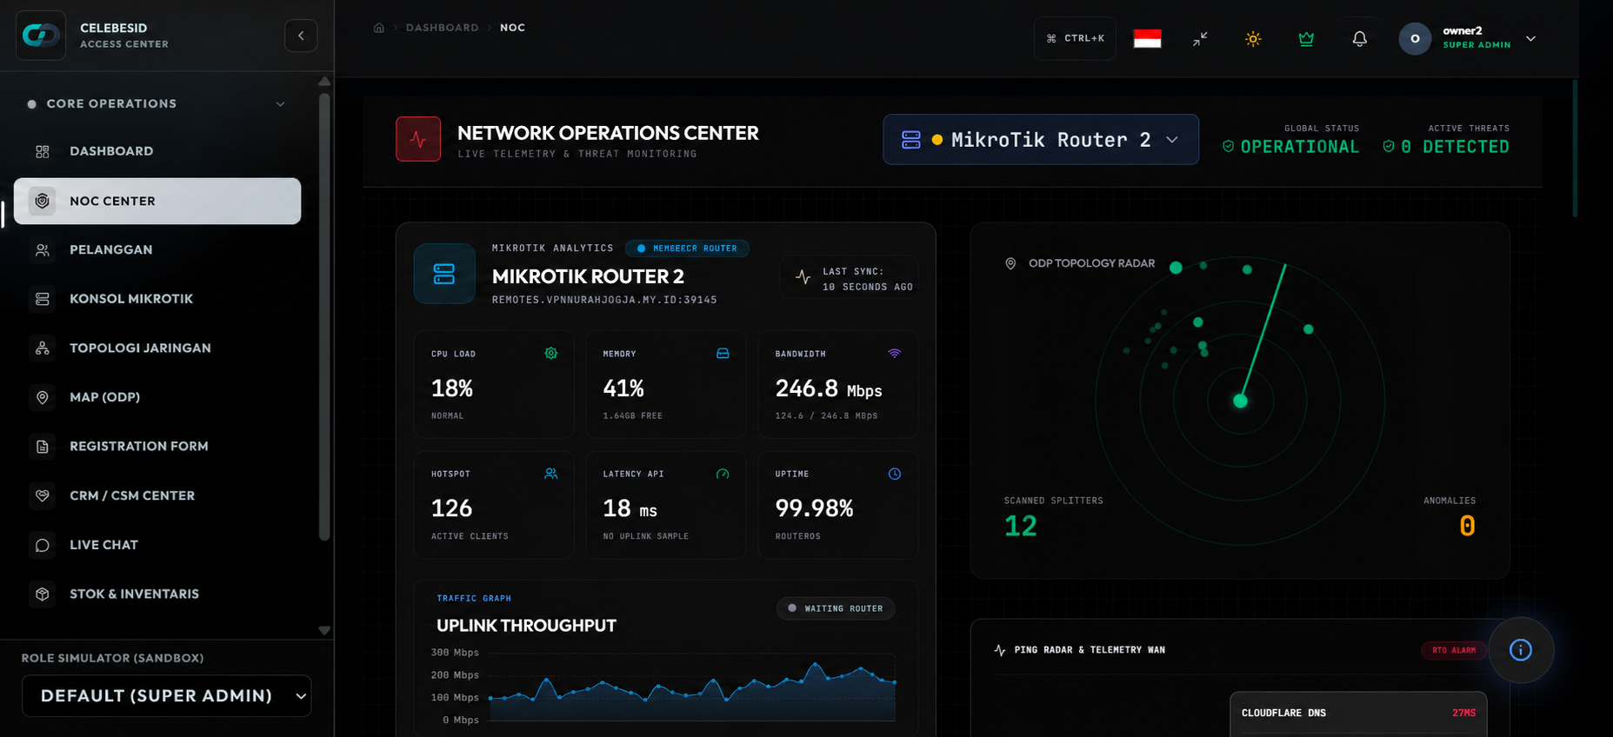Click the home breadcrumb icon
Image resolution: width=1613 pixels, height=737 pixels.
[x=378, y=28]
